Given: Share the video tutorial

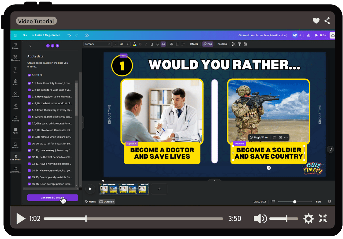Looking at the screenshot, I should (327, 21).
